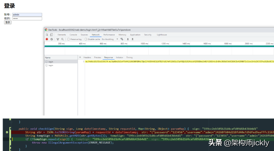Click the 'public void checkSign' code line
Image resolution: width=274 pixels, height=151 pixels.
pos(104,129)
